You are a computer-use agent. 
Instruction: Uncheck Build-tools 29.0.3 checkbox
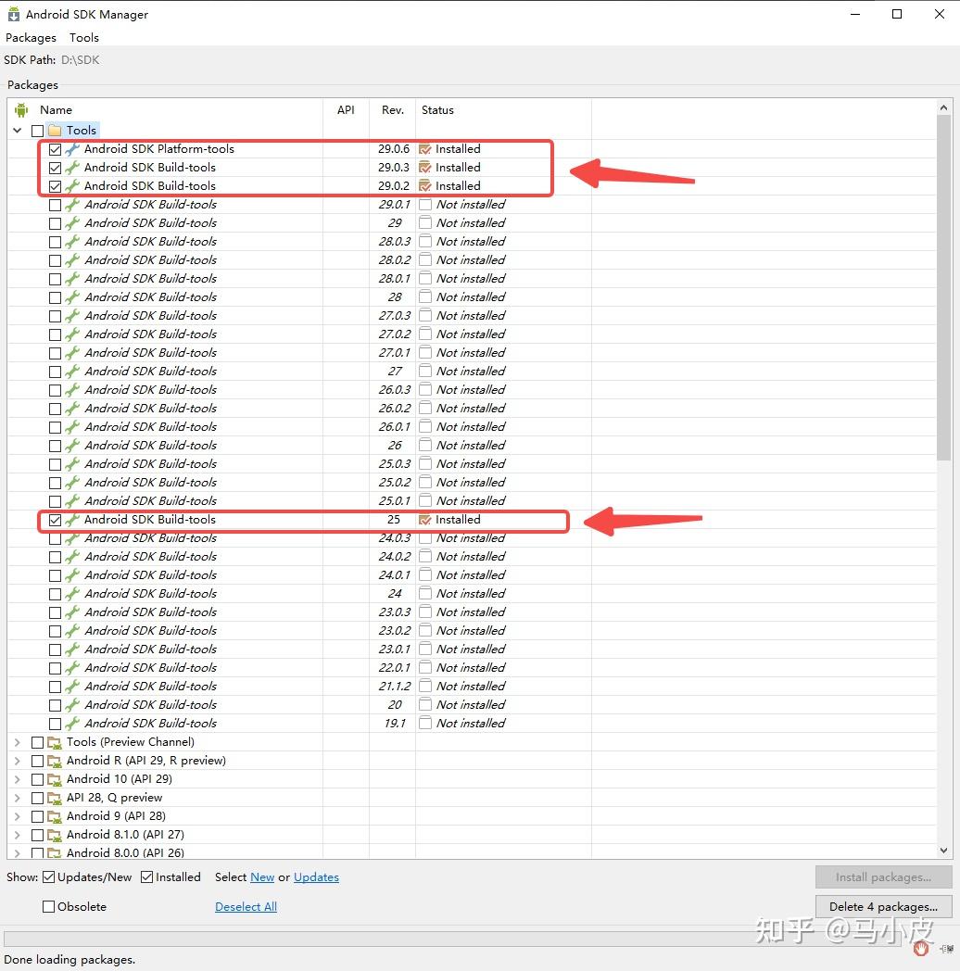[55, 168]
